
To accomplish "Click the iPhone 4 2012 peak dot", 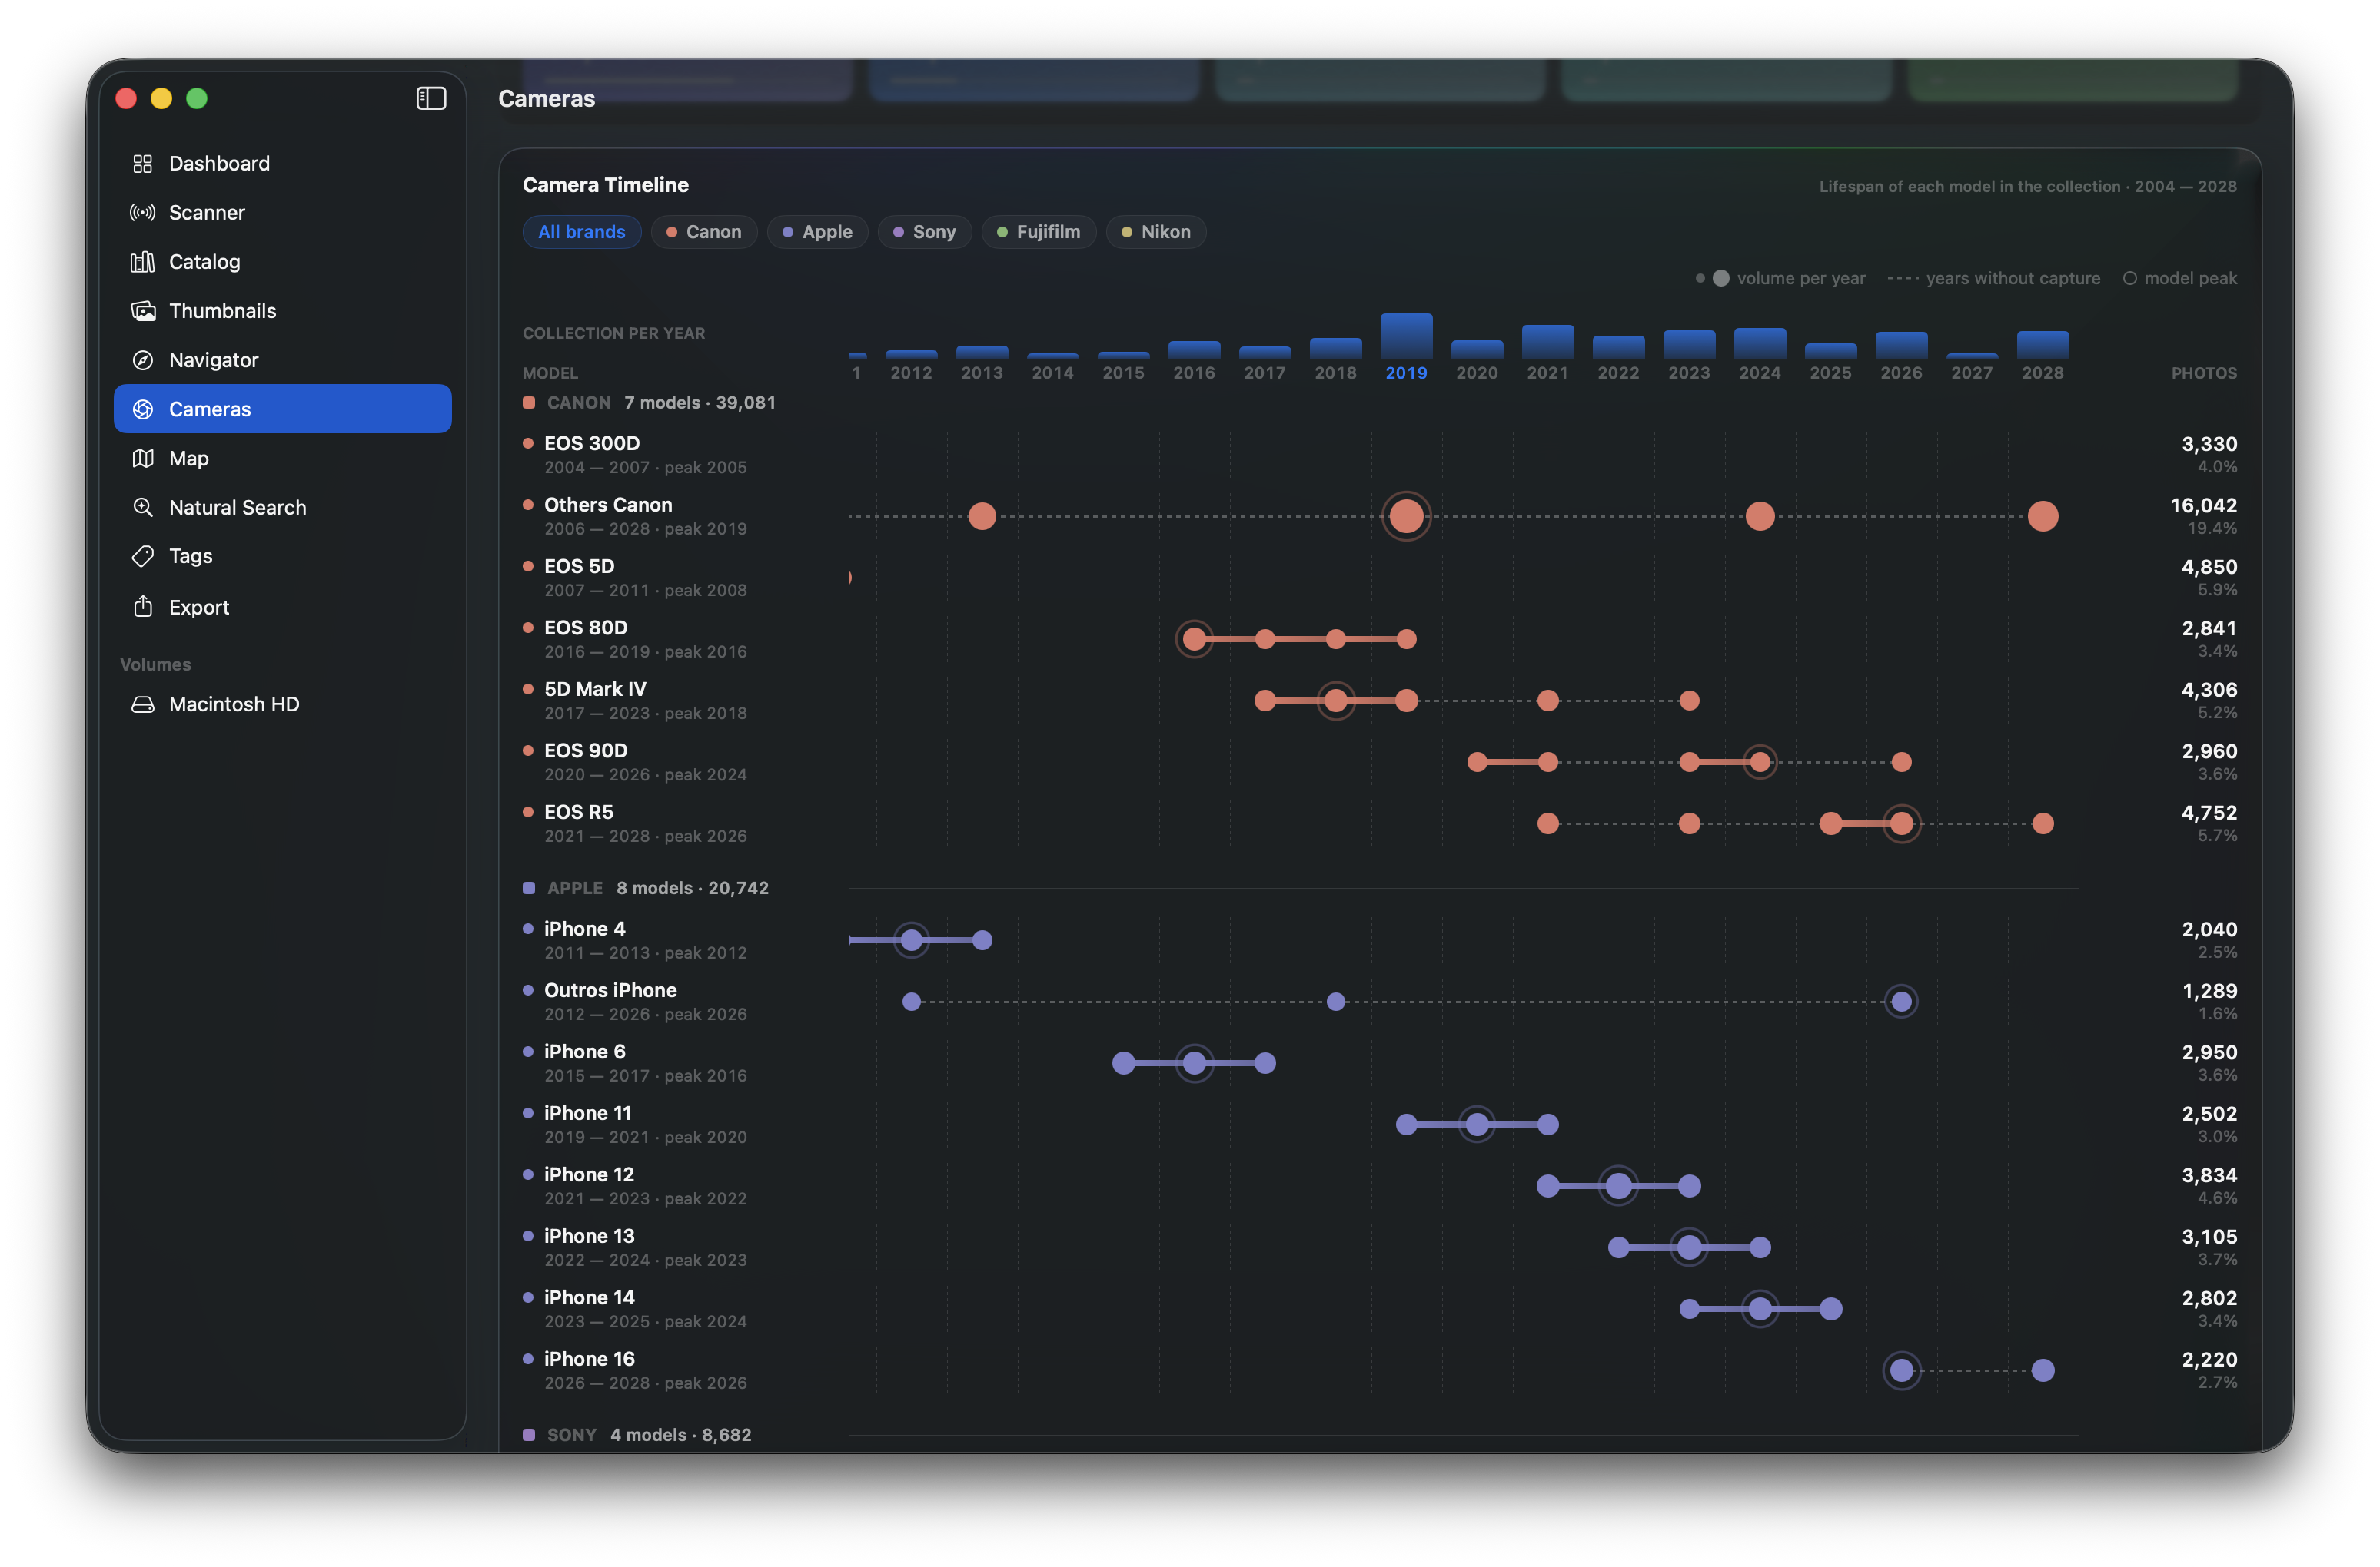I will pos(911,940).
